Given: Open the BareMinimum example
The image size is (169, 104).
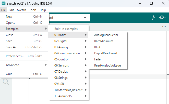Looking at the screenshot, I should pyautogui.click(x=108, y=41).
